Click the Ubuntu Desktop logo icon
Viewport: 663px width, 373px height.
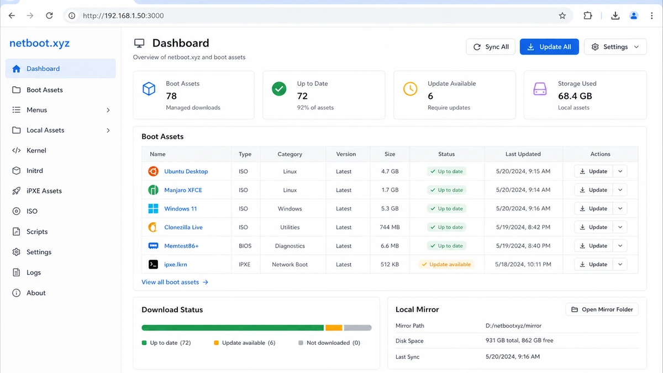point(153,171)
